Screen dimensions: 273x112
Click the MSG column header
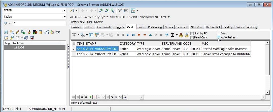pos(226,44)
